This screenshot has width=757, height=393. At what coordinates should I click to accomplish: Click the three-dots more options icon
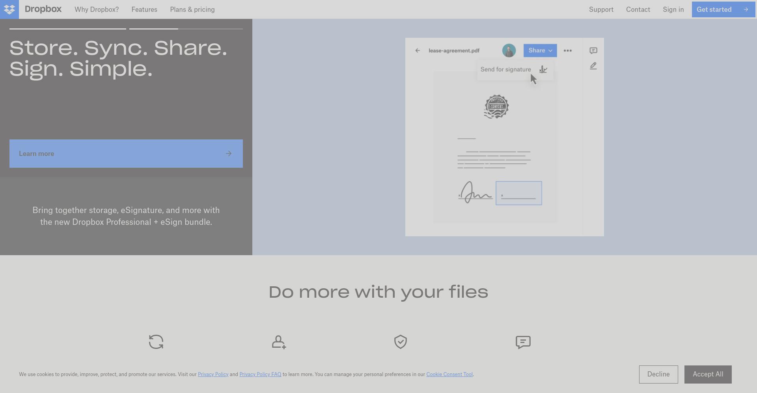pyautogui.click(x=568, y=50)
